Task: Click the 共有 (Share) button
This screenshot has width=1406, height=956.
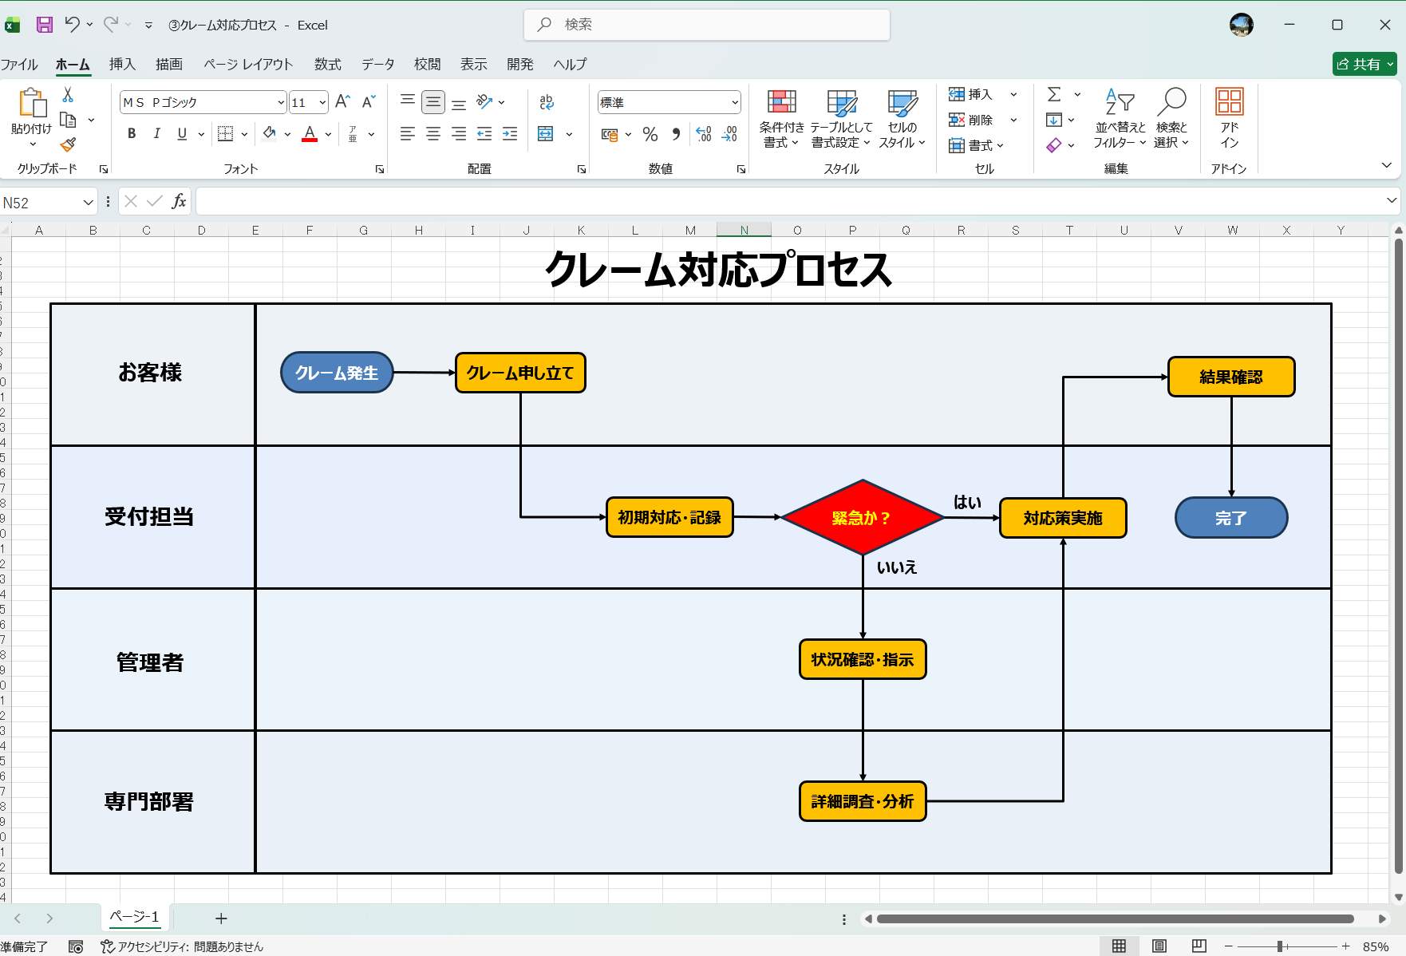Action: 1363,64
